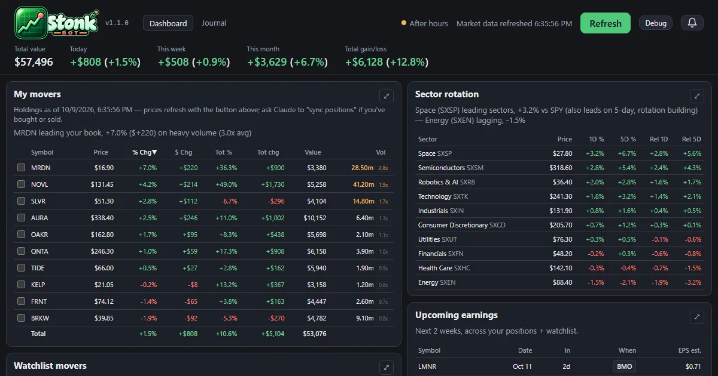Expand the My movers panel

click(x=387, y=96)
